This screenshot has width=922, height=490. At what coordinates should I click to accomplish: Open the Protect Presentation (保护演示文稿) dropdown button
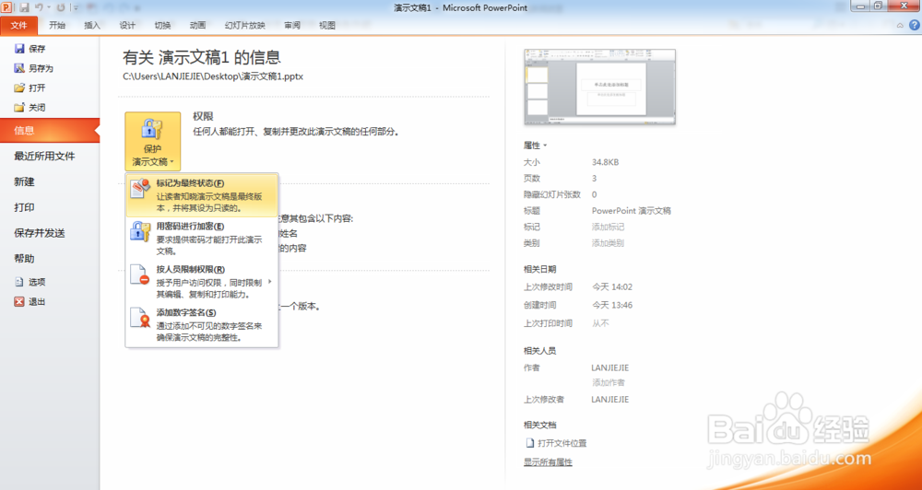click(x=153, y=142)
